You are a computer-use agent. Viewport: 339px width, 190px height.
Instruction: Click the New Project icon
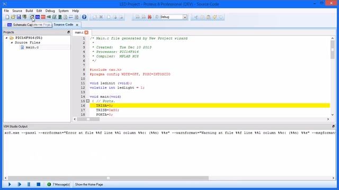click(x=7, y=17)
